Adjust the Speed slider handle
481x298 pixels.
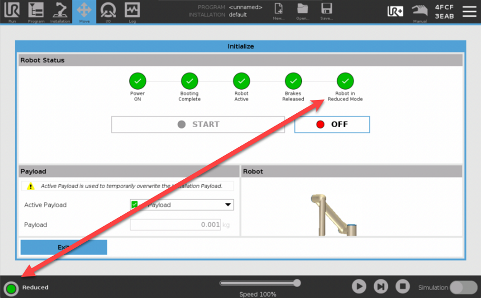point(296,283)
